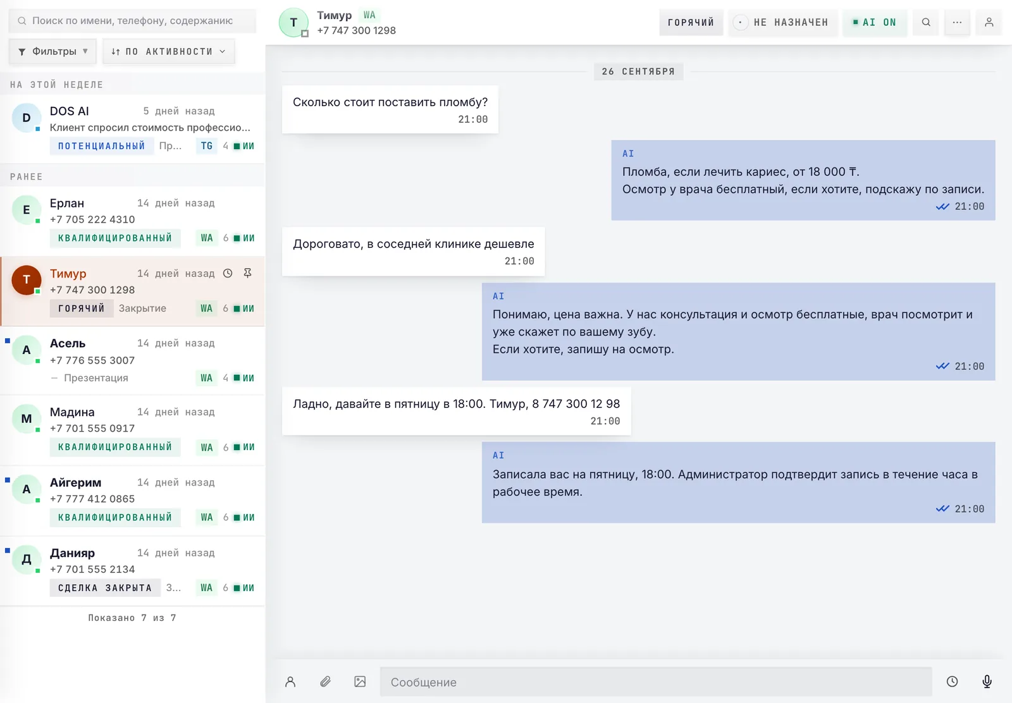The width and height of the screenshot is (1012, 703).
Task: Click the DOS AI avatar
Action: point(27,118)
